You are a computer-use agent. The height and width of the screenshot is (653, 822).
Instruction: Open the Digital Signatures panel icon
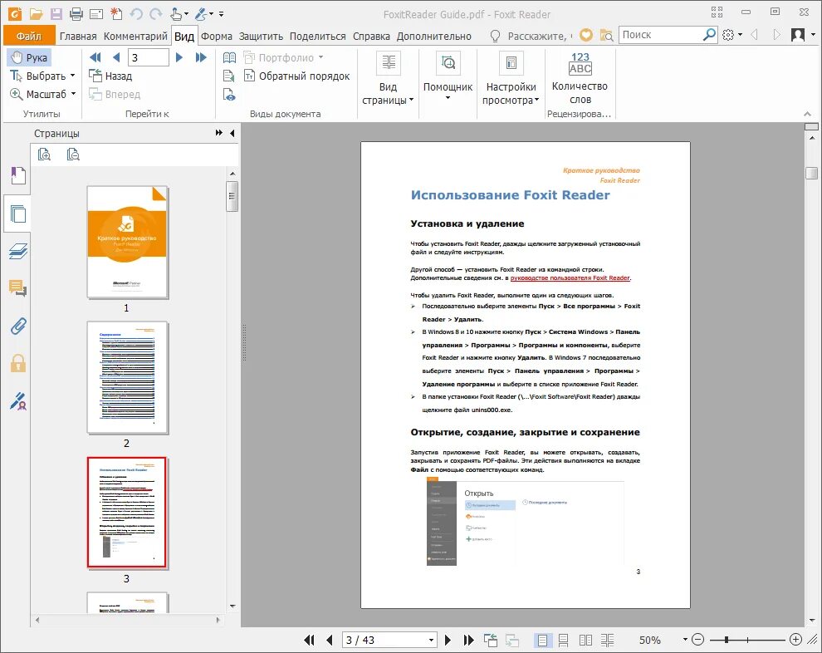pos(18,401)
